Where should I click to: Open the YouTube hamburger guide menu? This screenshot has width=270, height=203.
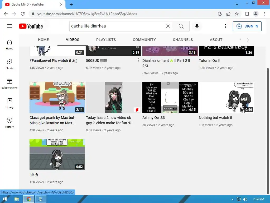click(9, 26)
